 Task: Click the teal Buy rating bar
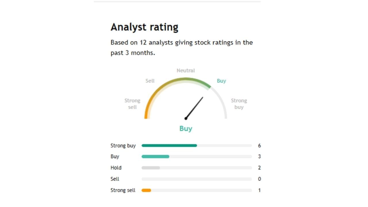155,156
